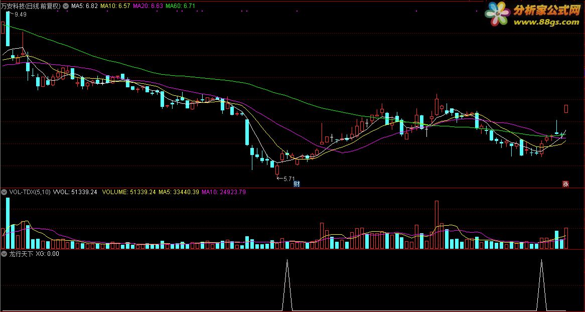The width and height of the screenshot is (585, 312).
Task: Click the 分析家公式网 logo
Action: point(533,14)
